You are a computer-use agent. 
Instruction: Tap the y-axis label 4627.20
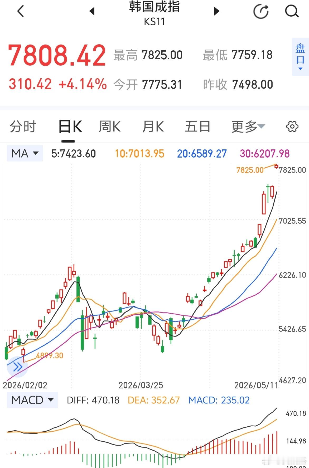pos(292,381)
